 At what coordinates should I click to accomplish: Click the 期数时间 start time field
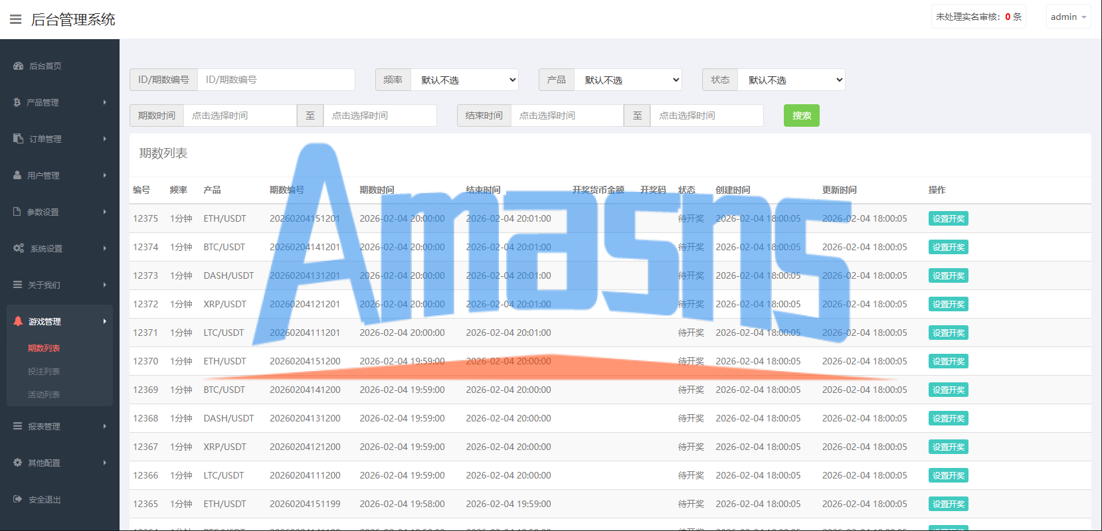pyautogui.click(x=240, y=115)
